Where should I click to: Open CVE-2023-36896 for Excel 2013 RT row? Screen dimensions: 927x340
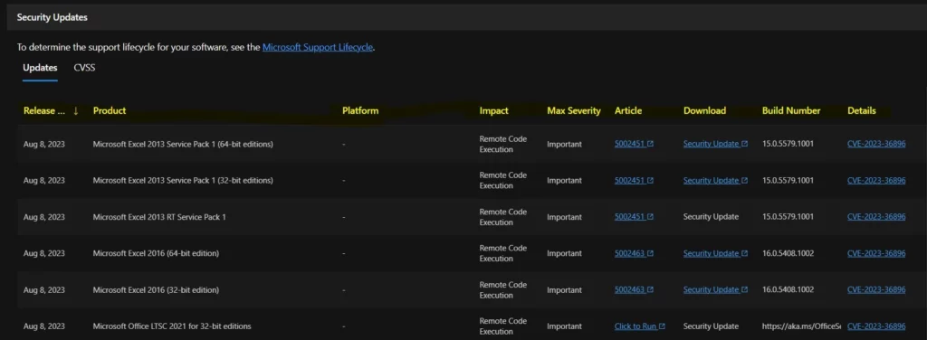[x=876, y=217]
